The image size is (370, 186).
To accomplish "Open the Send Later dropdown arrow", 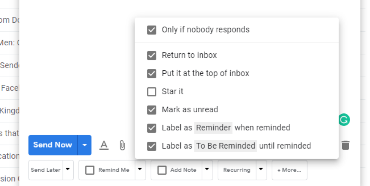I will (x=68, y=170).
